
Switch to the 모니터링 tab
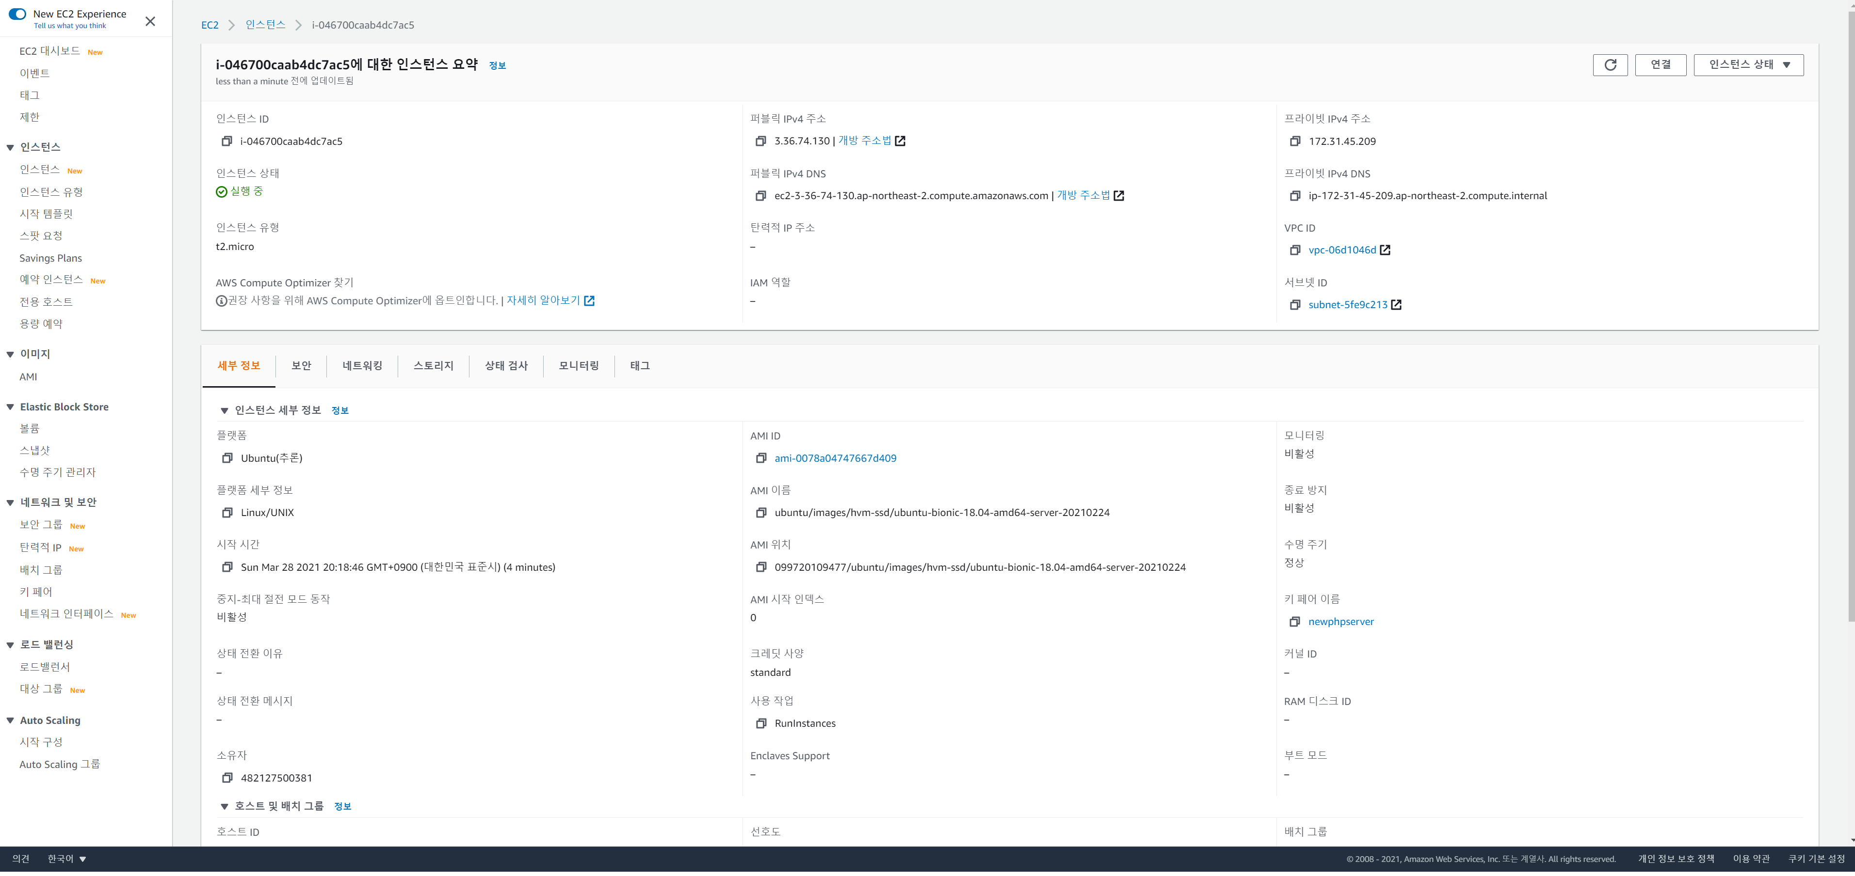(x=578, y=365)
